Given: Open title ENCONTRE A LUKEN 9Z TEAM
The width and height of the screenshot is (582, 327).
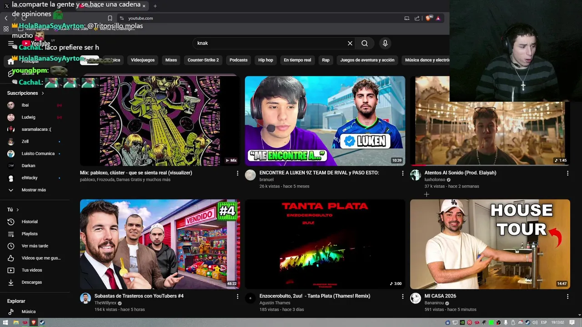Looking at the screenshot, I should coord(319,173).
